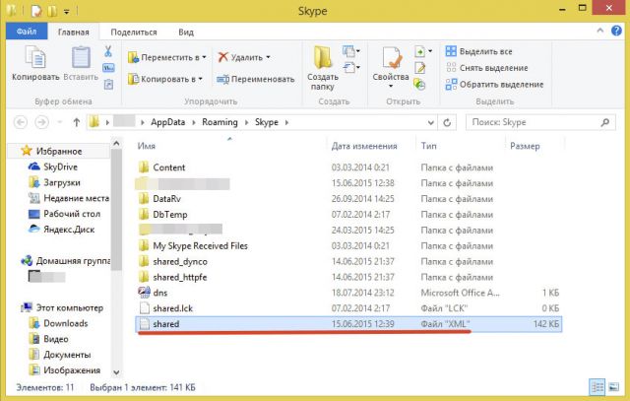Image resolution: width=630 pixels, height=401 pixels.
Task: Click the Вставить (Paste) clipboard icon
Action: click(81, 57)
